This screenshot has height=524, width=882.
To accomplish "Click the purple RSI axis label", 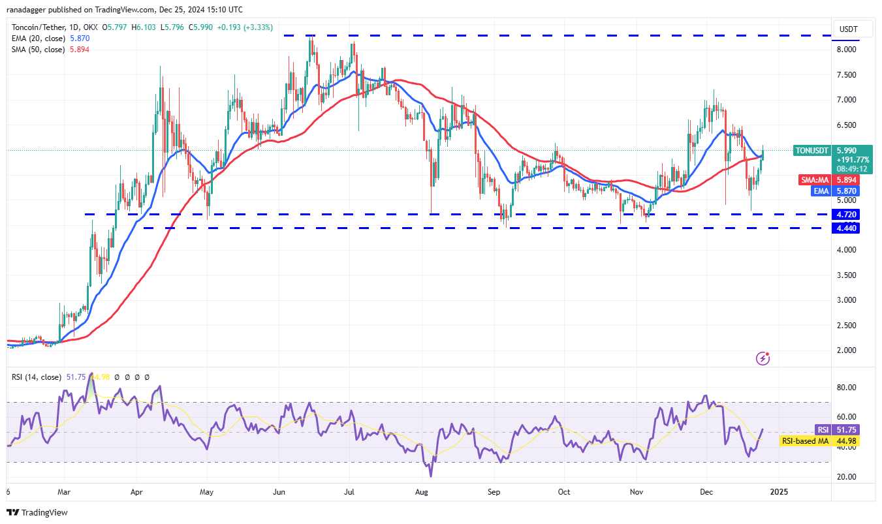I will 823,429.
